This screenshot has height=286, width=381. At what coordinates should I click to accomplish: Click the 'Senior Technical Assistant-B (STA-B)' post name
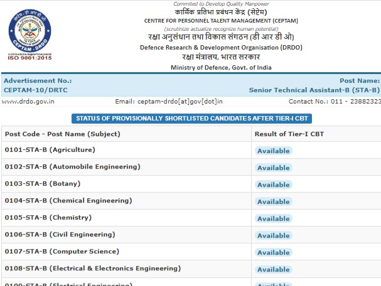[x=314, y=90]
